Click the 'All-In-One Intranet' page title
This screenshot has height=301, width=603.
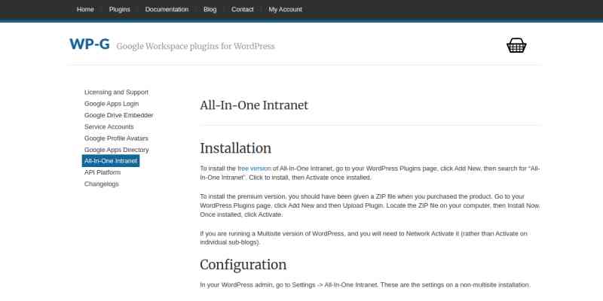click(254, 105)
